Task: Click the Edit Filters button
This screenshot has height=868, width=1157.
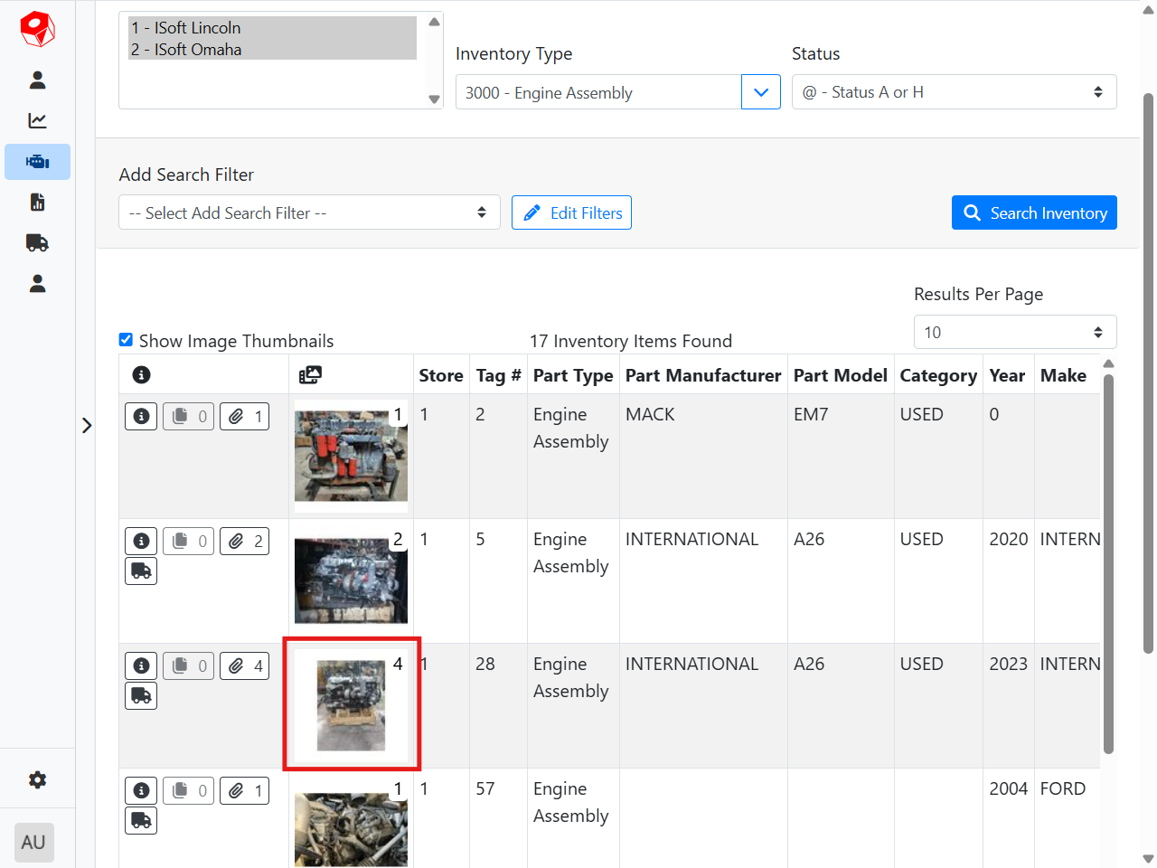Action: coord(571,212)
